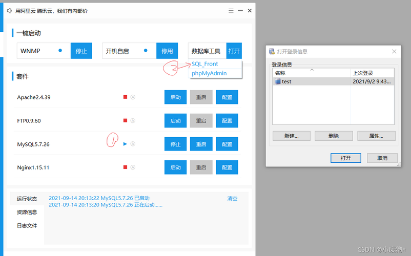Open properties of selected login
Image resolution: width=411 pixels, height=256 pixels.
click(x=376, y=136)
